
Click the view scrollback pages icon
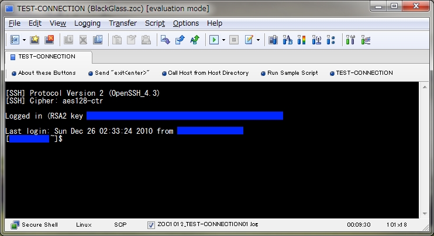pos(98,40)
